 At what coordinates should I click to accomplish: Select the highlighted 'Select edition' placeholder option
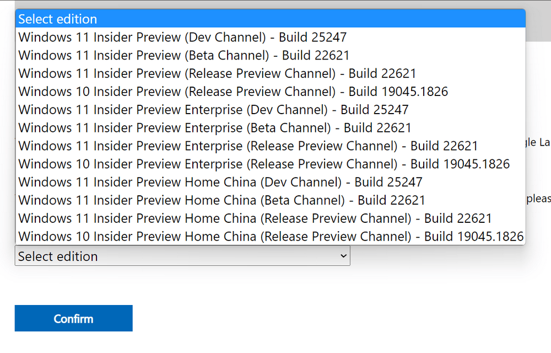(x=58, y=19)
